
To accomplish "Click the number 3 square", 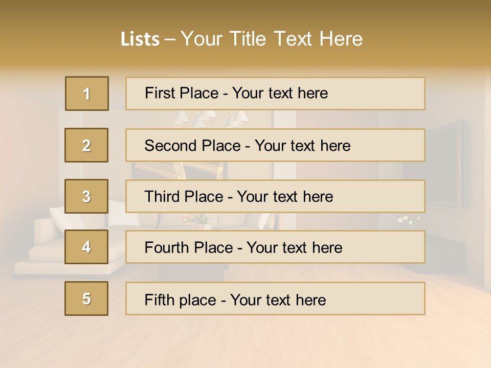I will click(x=86, y=196).
